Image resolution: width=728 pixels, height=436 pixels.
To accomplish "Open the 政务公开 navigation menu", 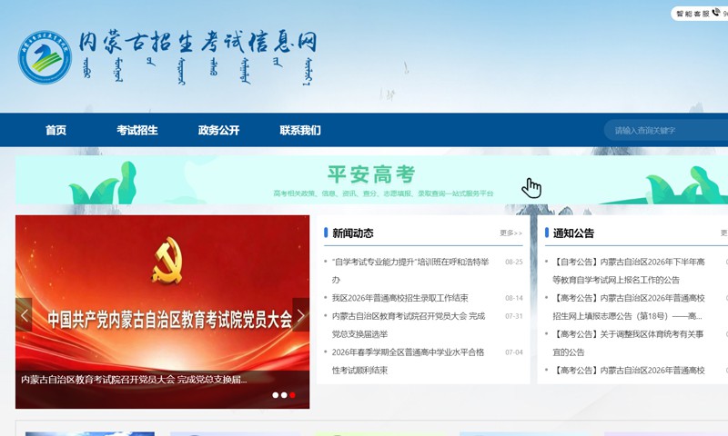I will (218, 130).
